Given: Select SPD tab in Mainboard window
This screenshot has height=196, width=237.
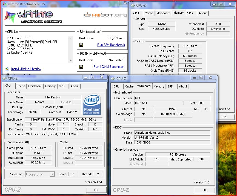Looking at the screenshot, I should point(170,87).
